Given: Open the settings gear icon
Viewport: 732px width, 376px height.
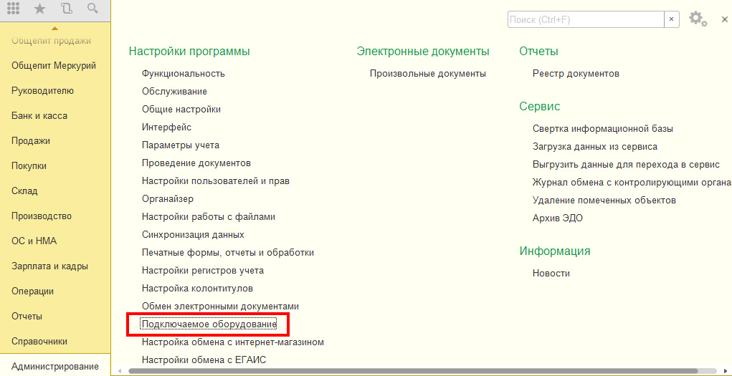Looking at the screenshot, I should coord(698,19).
